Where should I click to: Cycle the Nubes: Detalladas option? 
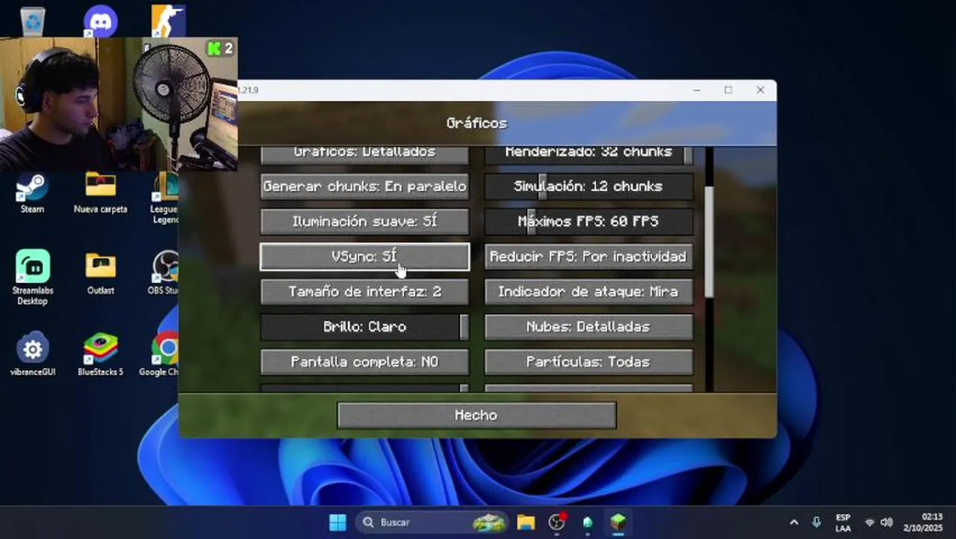pos(589,326)
